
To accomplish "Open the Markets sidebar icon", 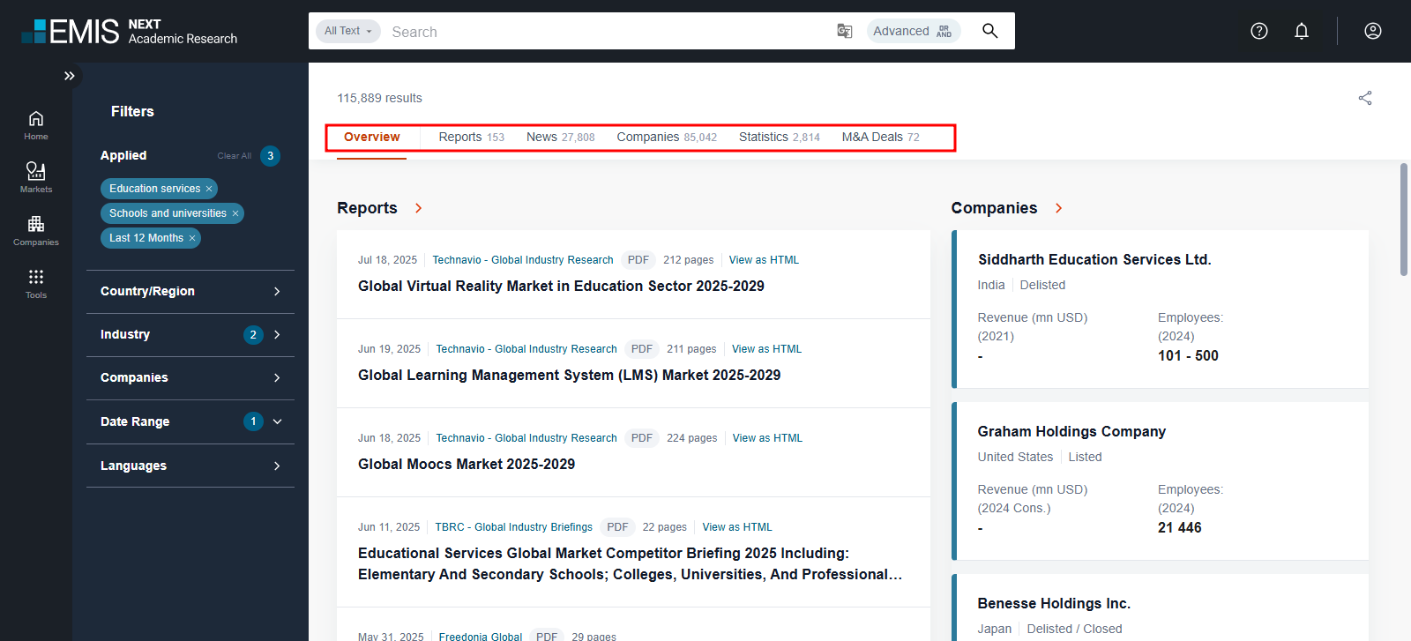I will tap(36, 172).
